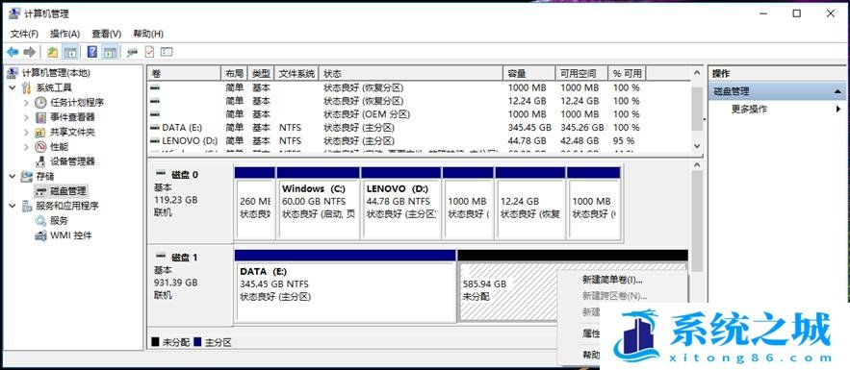Open the 帮助(H) menu

coord(148,34)
